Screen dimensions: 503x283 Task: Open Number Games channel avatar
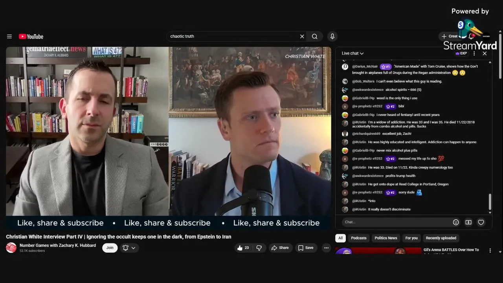click(x=11, y=248)
